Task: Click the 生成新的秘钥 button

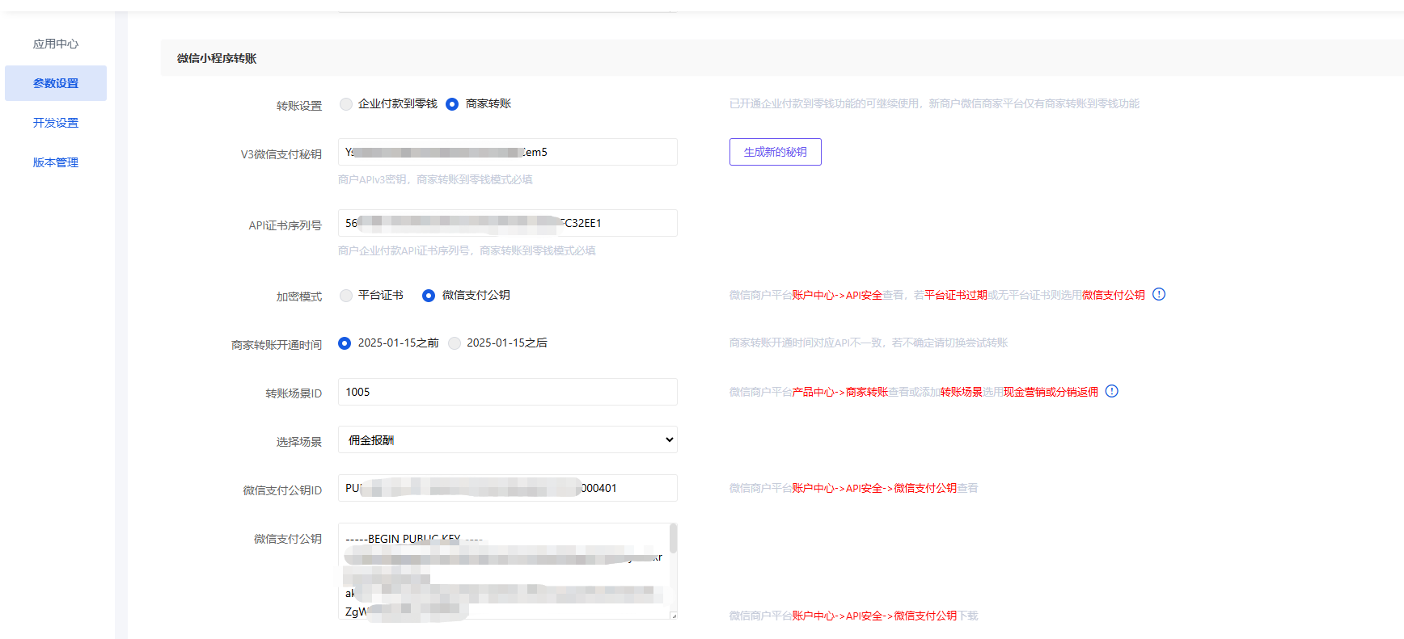Action: click(775, 152)
